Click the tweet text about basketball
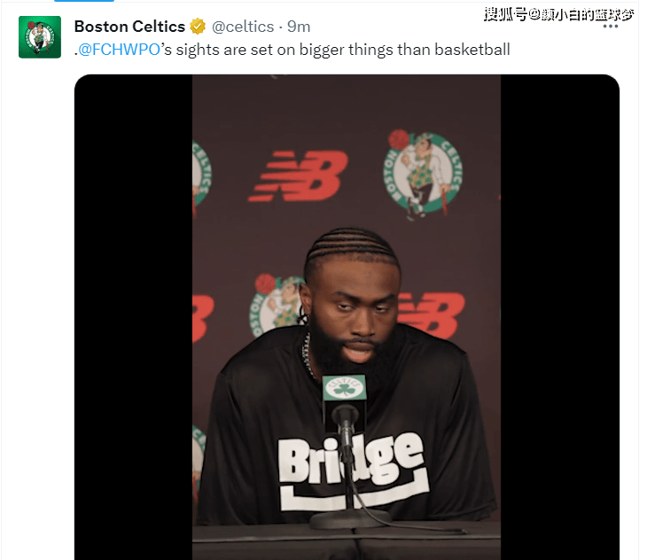The width and height of the screenshot is (647, 560). [292, 50]
